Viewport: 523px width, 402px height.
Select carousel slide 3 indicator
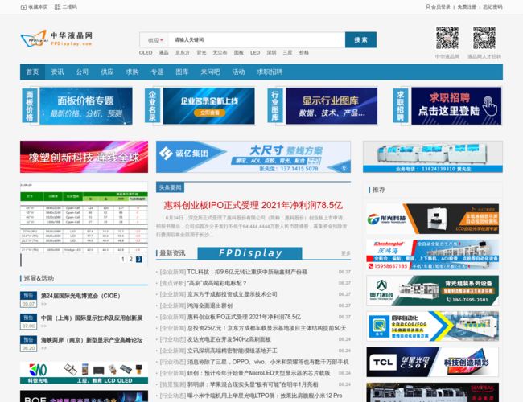pos(138,259)
